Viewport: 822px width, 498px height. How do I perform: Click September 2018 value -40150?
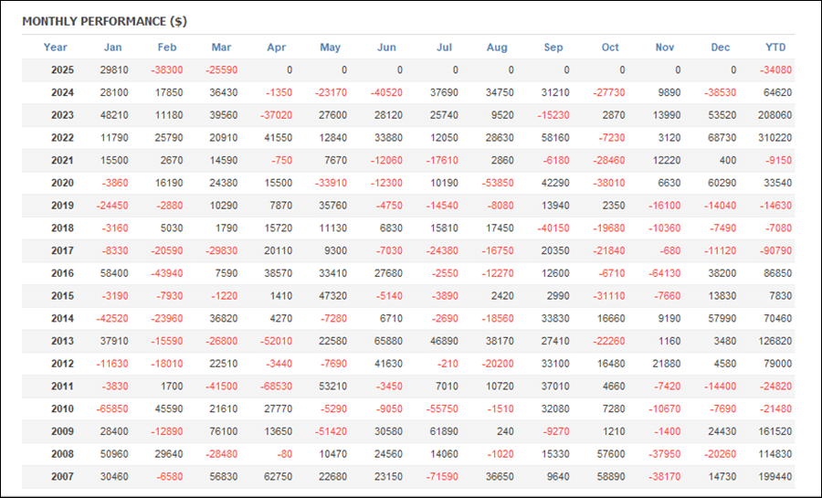553,228
